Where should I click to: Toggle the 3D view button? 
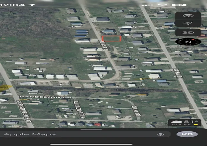tap(188, 32)
